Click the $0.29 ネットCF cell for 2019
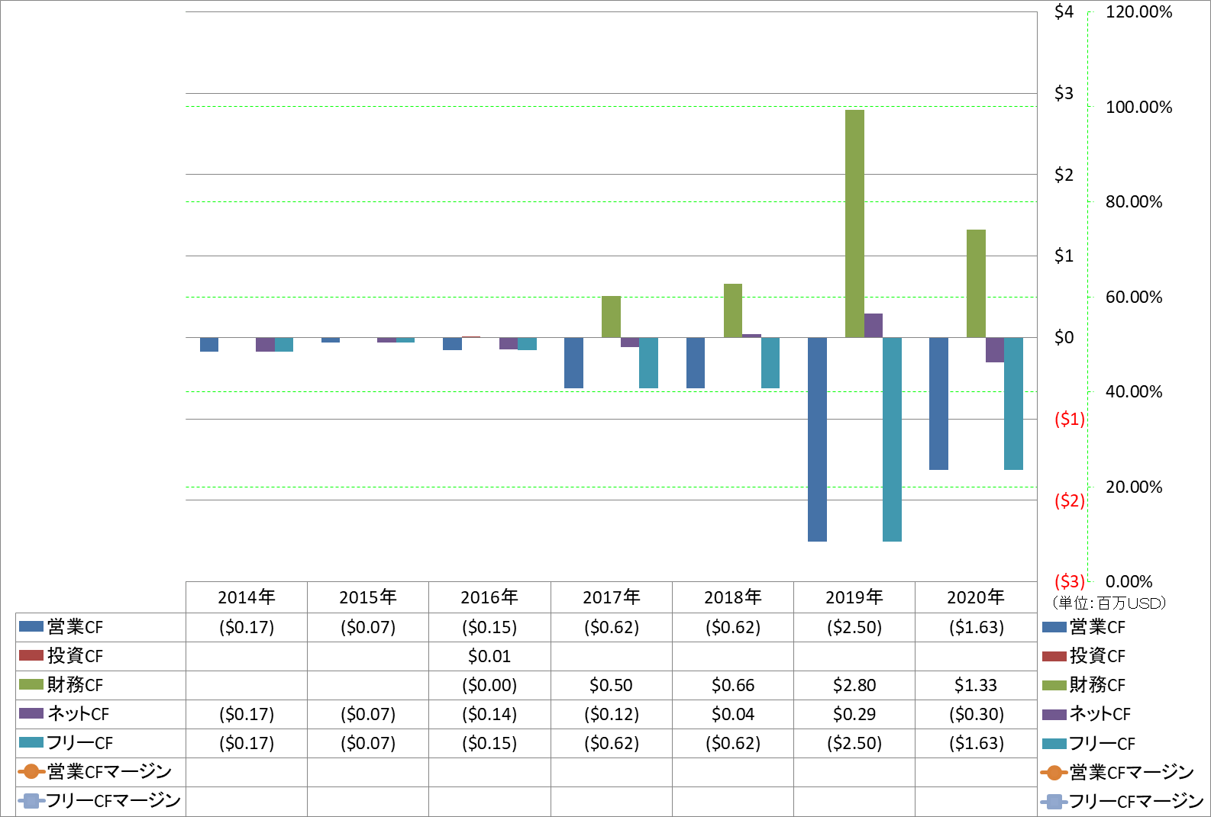The image size is (1211, 817). [x=854, y=714]
